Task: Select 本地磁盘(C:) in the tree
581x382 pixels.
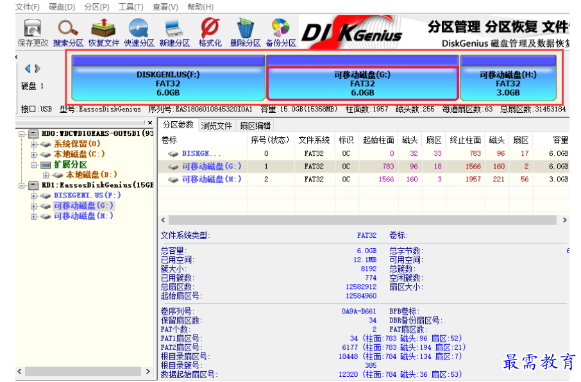Action: [x=80, y=154]
